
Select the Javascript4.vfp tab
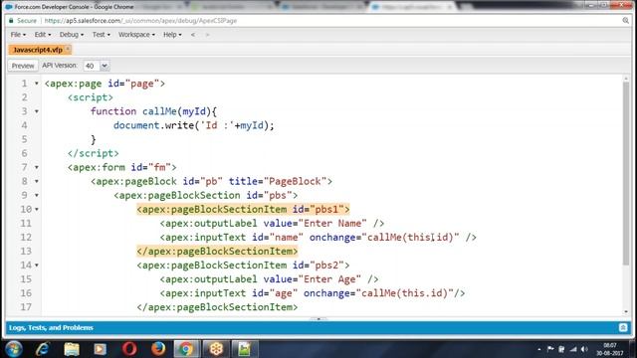pos(38,50)
